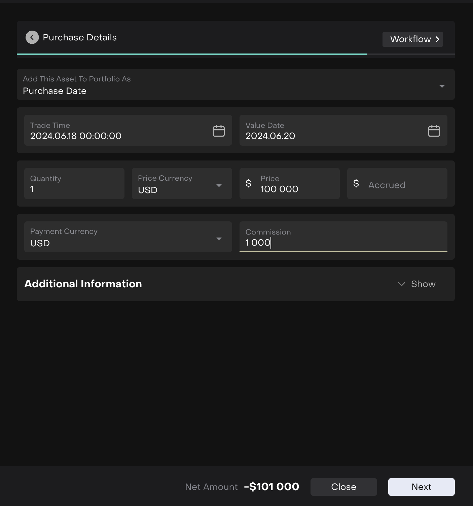Open the Trade Time calendar picker

pos(219,131)
